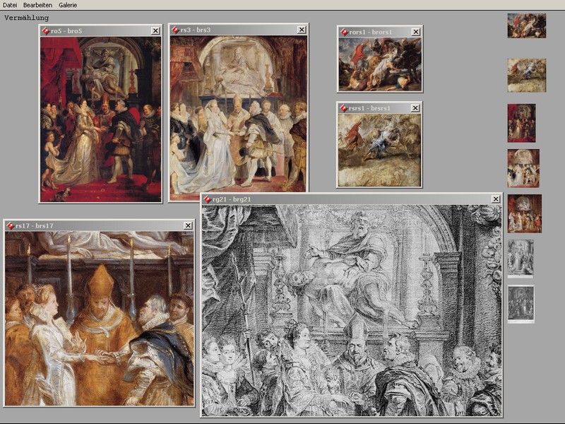Viewport: 565px width, 424px height.
Task: Click the app icon of rs17 window
Action: [x=11, y=225]
